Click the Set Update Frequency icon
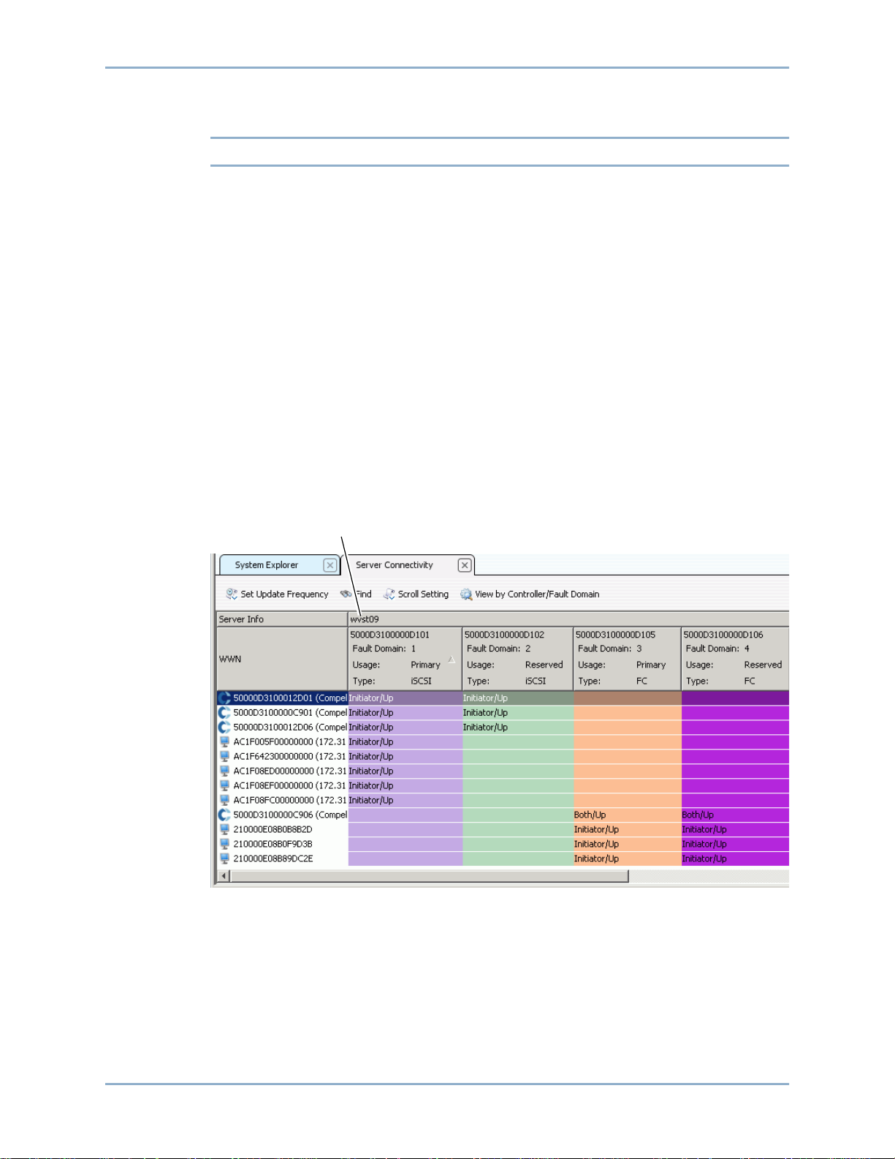895x1159 pixels. pos(232,594)
